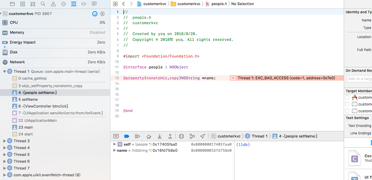This screenshot has height=180, width=372.
Task: Select stack frame 24 start
Action: coord(55,134)
